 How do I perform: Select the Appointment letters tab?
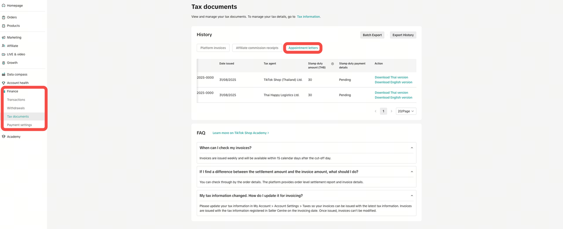(303, 48)
